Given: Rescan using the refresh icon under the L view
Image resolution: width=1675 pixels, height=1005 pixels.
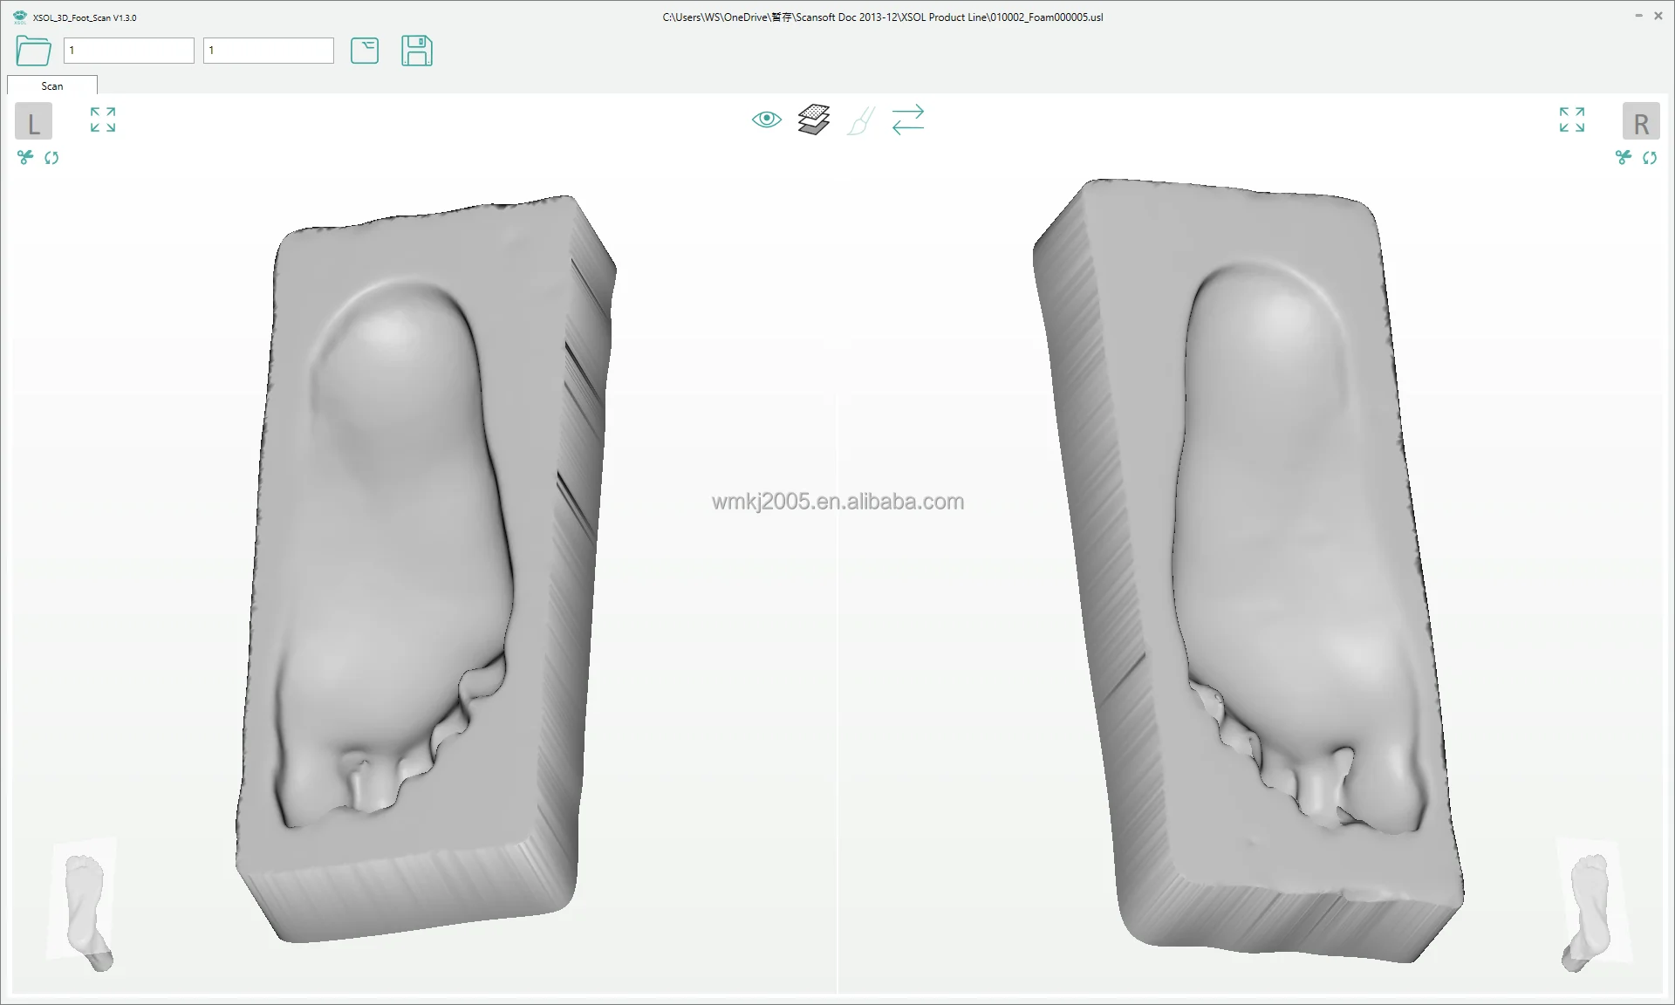Looking at the screenshot, I should [51, 158].
